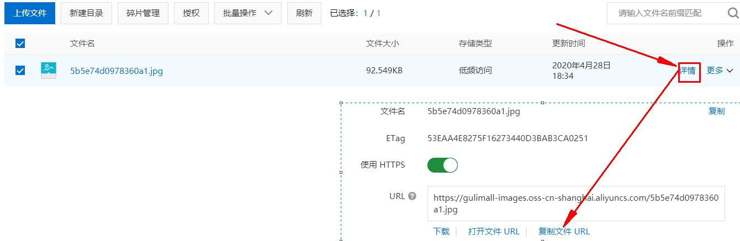Click 复制文件 URL link
This screenshot has width=740, height=241.
(564, 232)
